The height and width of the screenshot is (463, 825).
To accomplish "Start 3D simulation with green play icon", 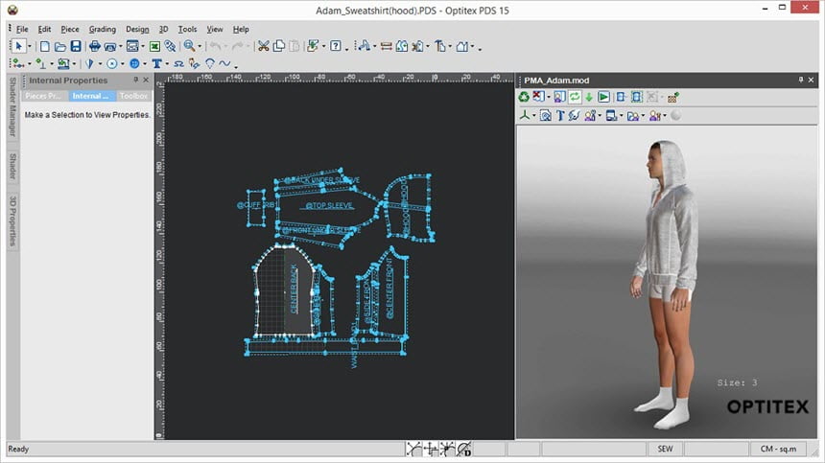I will pos(603,97).
